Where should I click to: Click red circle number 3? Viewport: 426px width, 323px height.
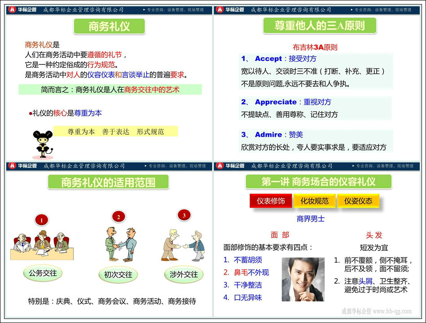click(184, 216)
